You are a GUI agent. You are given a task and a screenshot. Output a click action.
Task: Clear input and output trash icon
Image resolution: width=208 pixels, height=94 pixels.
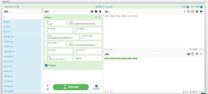coord(197,11)
